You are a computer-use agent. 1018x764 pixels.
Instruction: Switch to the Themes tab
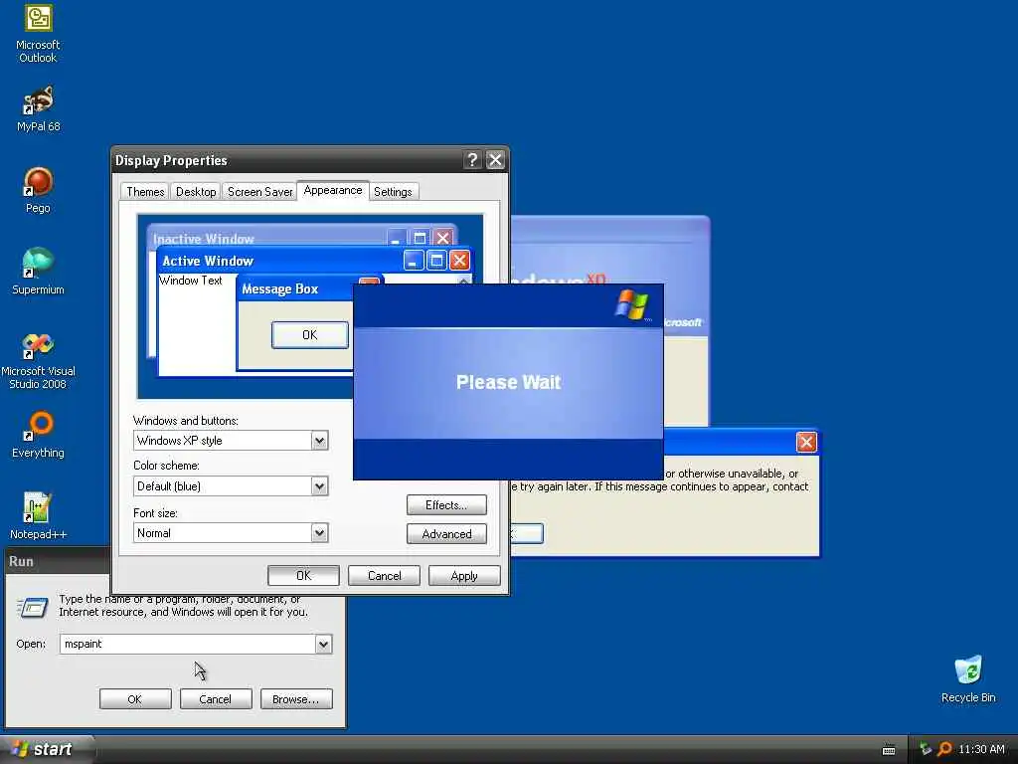coord(145,192)
